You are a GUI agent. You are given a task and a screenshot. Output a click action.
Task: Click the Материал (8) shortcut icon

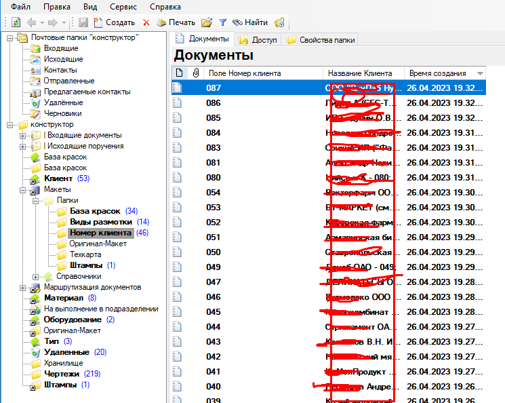pyautogui.click(x=35, y=299)
